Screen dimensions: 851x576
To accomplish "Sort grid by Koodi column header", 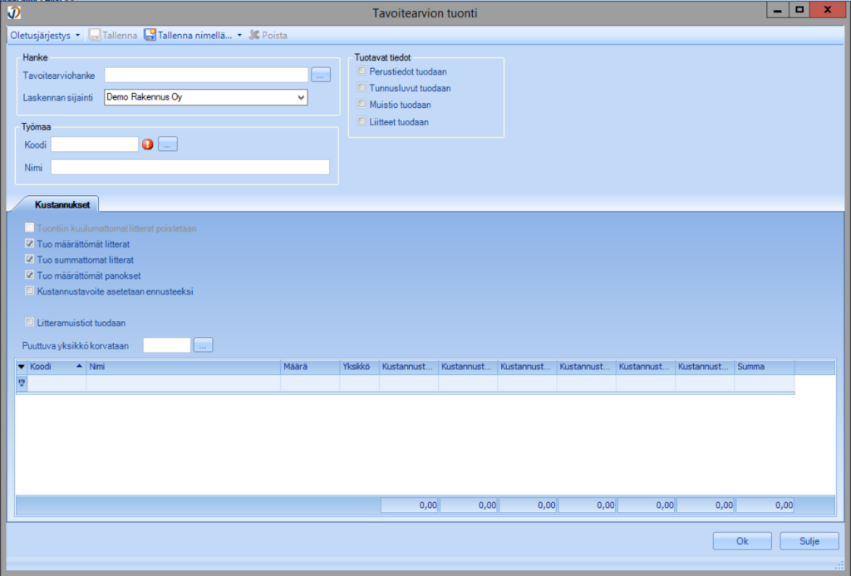I will (x=57, y=367).
